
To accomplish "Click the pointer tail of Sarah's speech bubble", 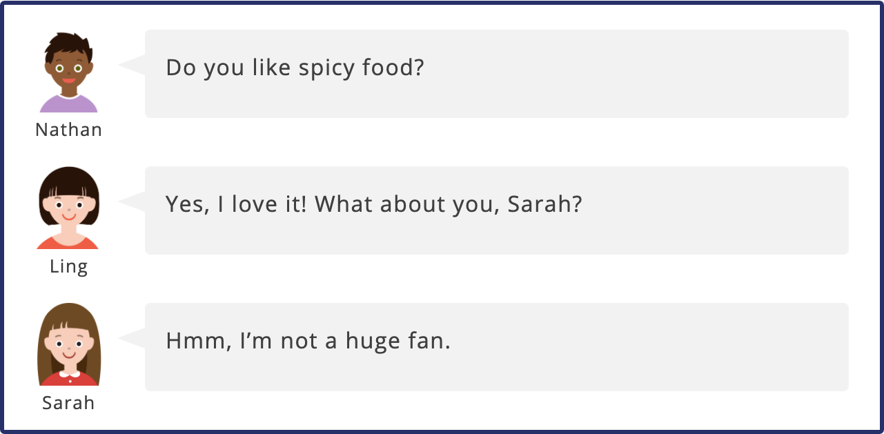I will tap(132, 338).
